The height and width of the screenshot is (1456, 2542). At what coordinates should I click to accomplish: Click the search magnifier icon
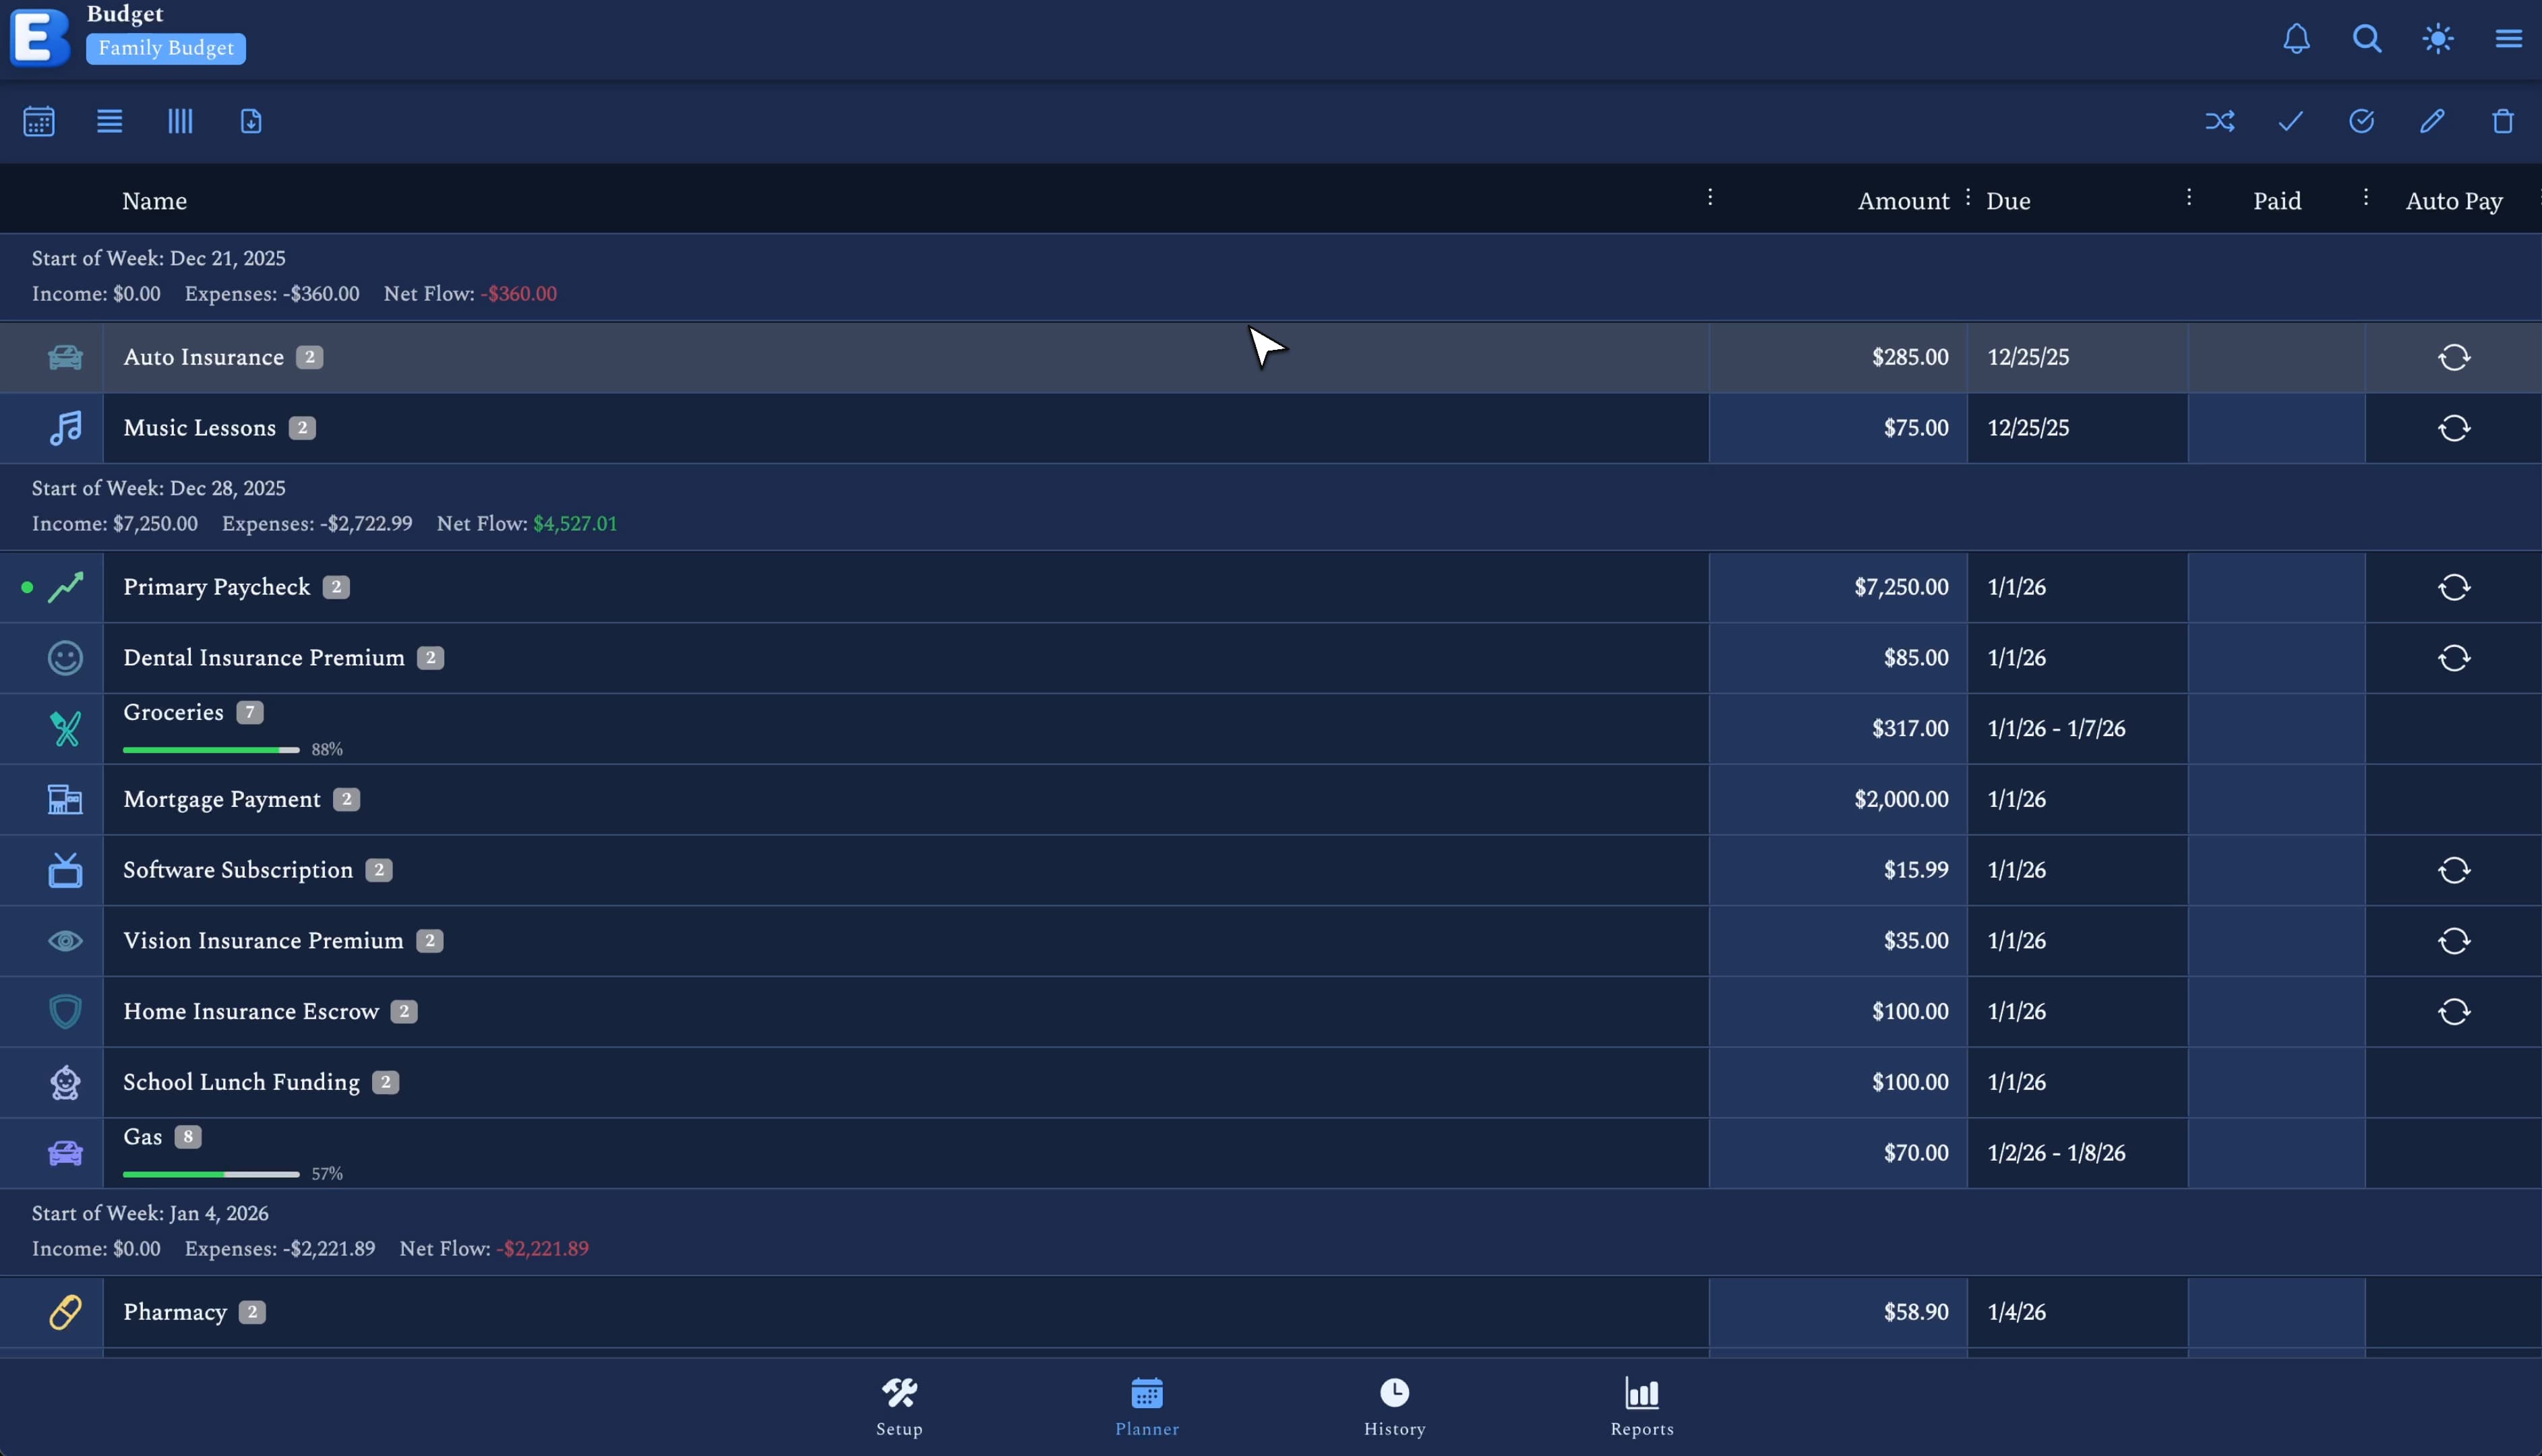point(2367,39)
